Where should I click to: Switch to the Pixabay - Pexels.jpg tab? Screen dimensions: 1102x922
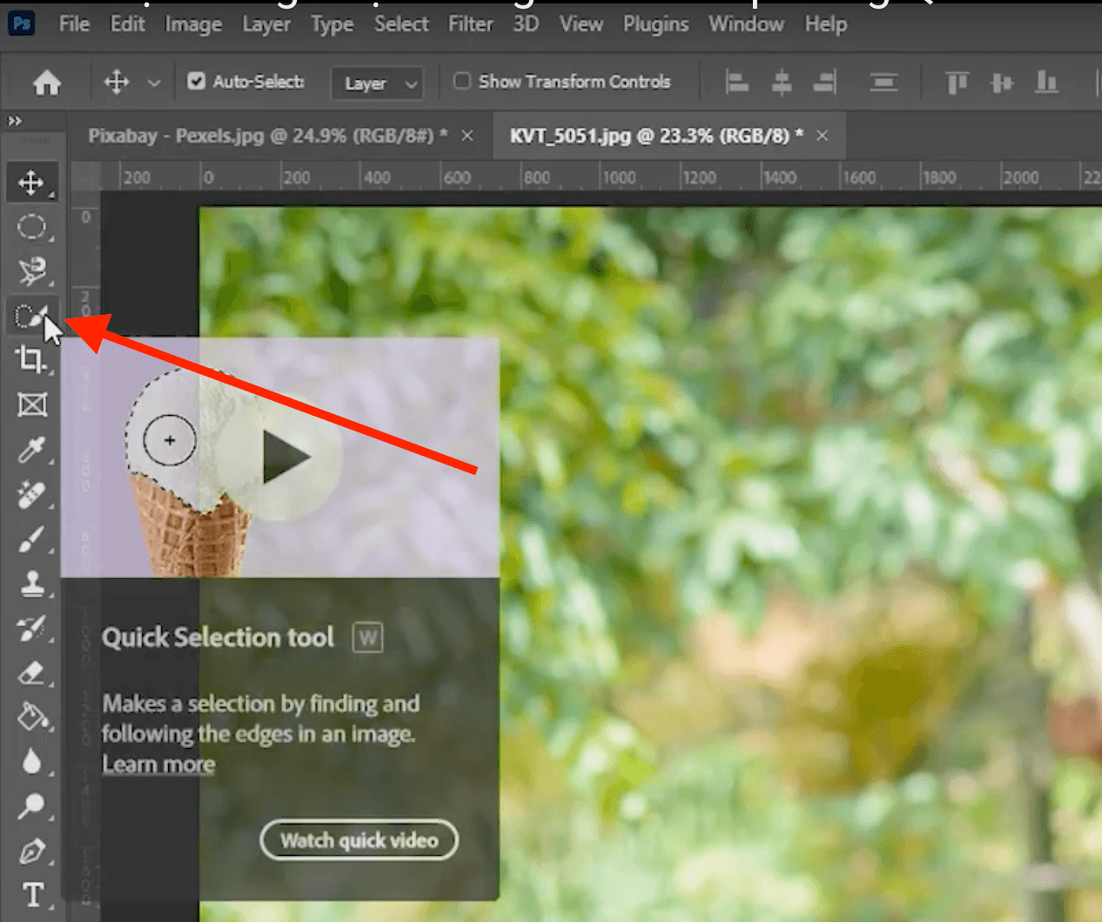268,136
